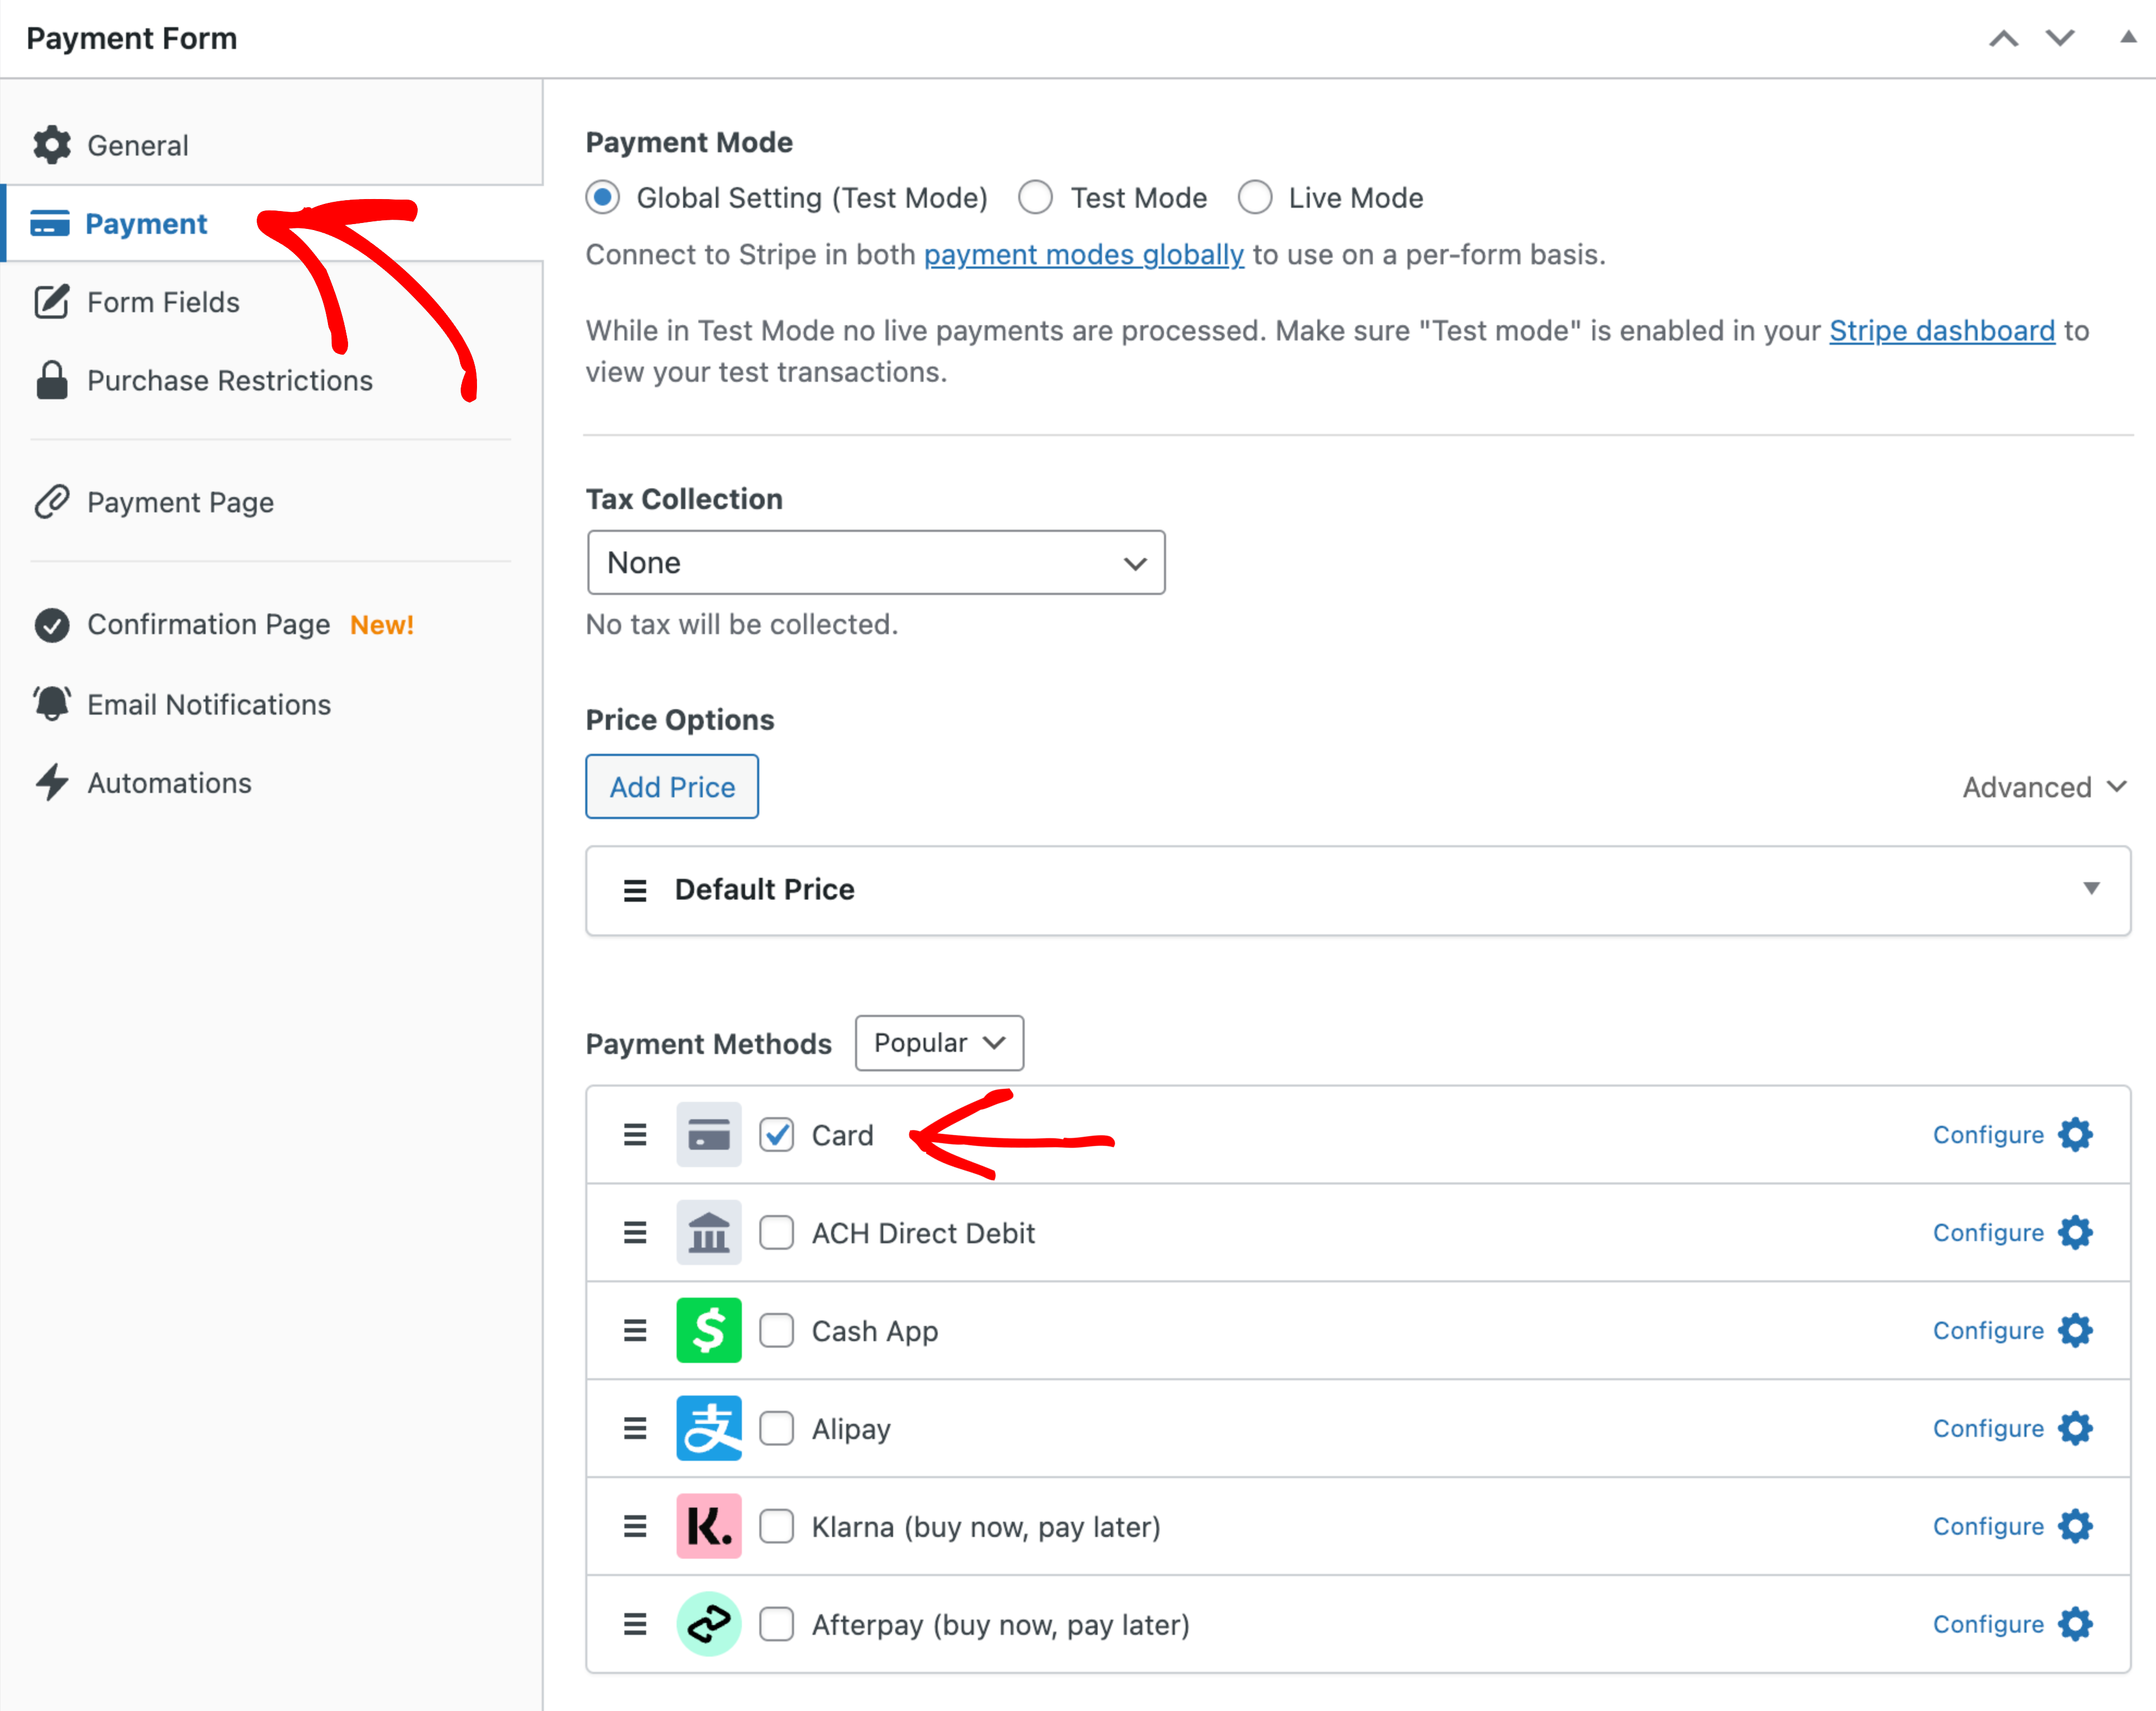Click the Add Price button
This screenshot has width=2156, height=1711.
[x=672, y=787]
